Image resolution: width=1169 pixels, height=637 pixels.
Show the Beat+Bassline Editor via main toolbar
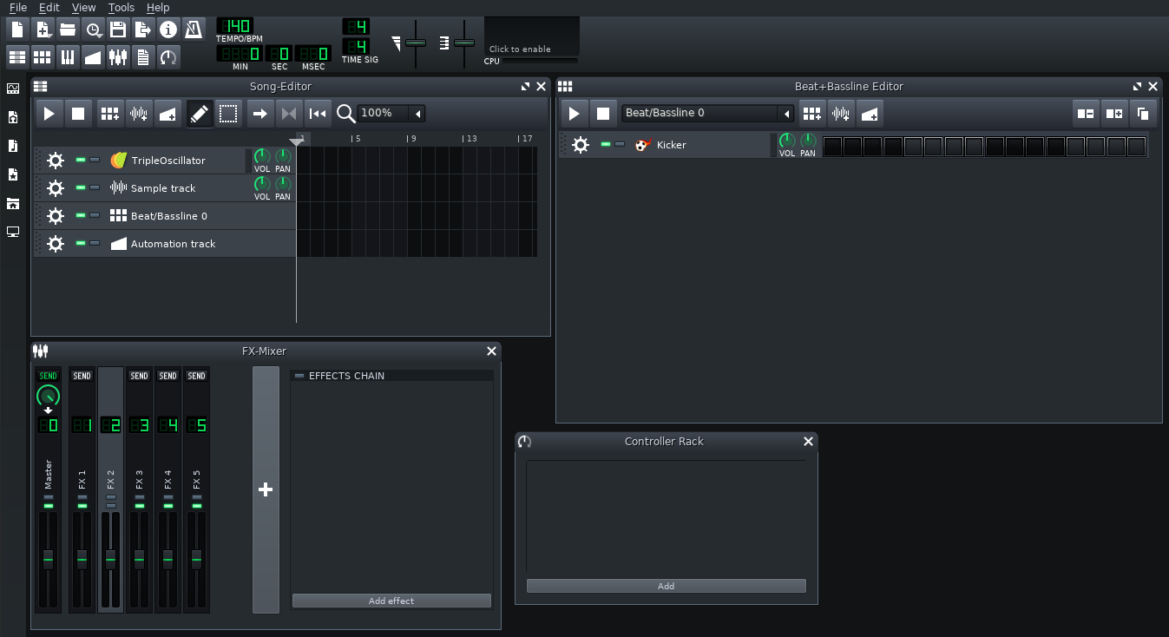43,57
